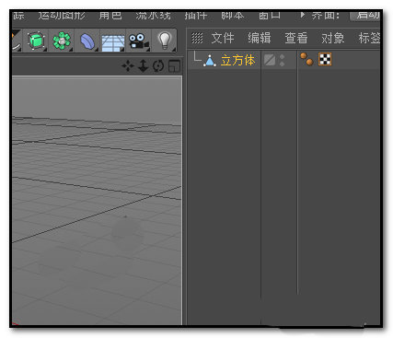Screen dimensions: 393x338
Task: Add a floor environment object
Action: point(113,42)
